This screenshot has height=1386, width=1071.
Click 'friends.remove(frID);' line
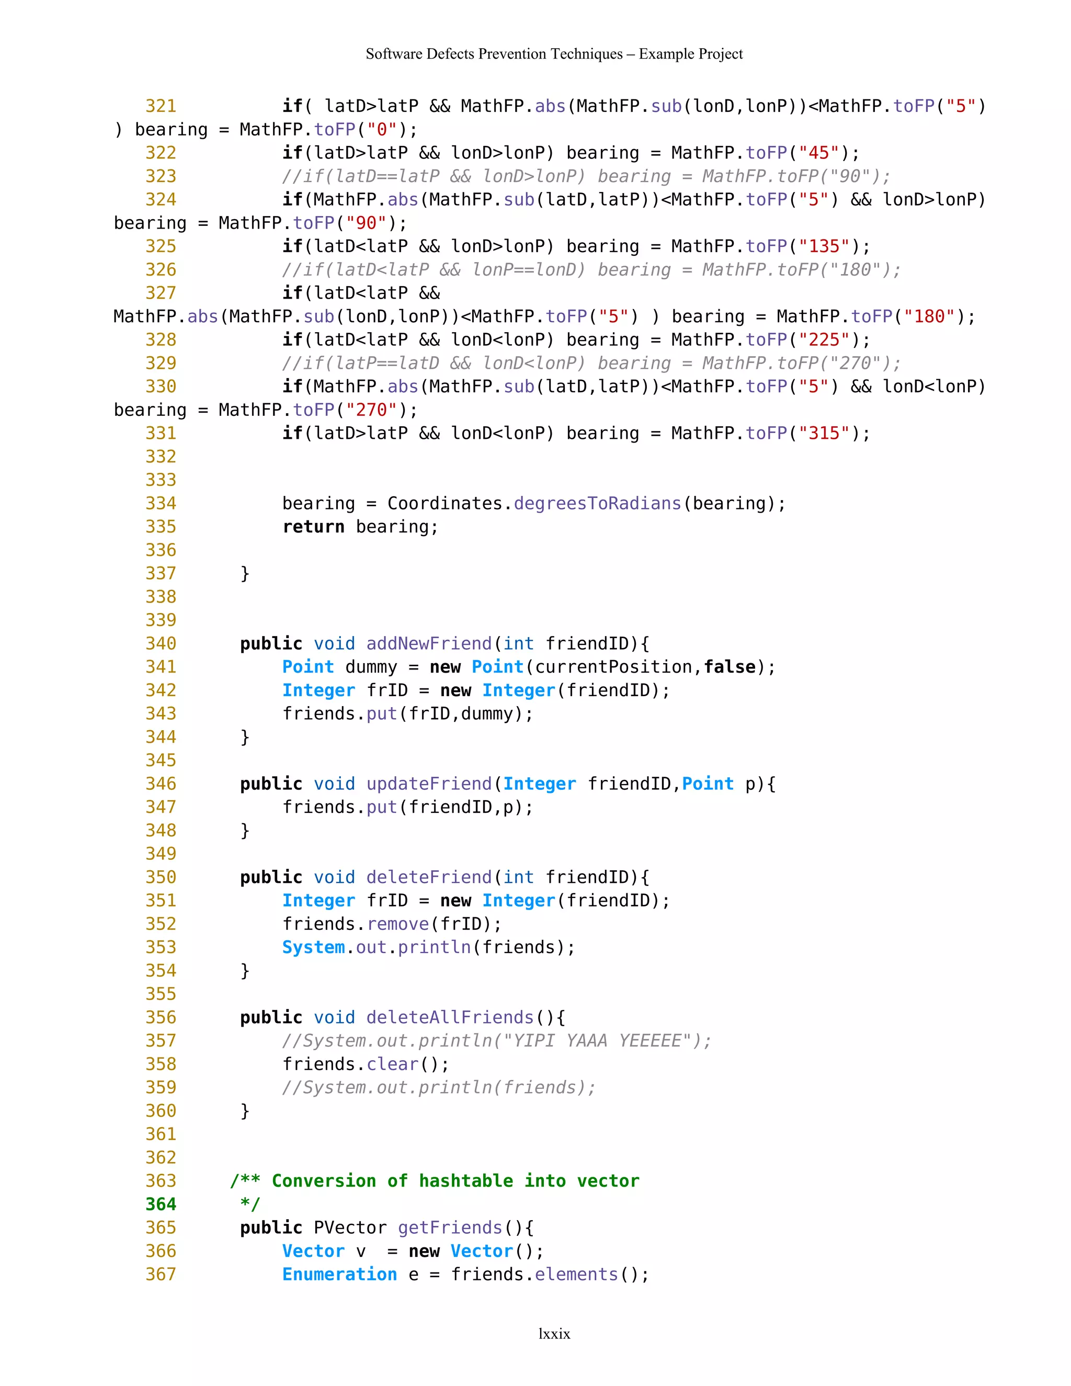(x=392, y=924)
